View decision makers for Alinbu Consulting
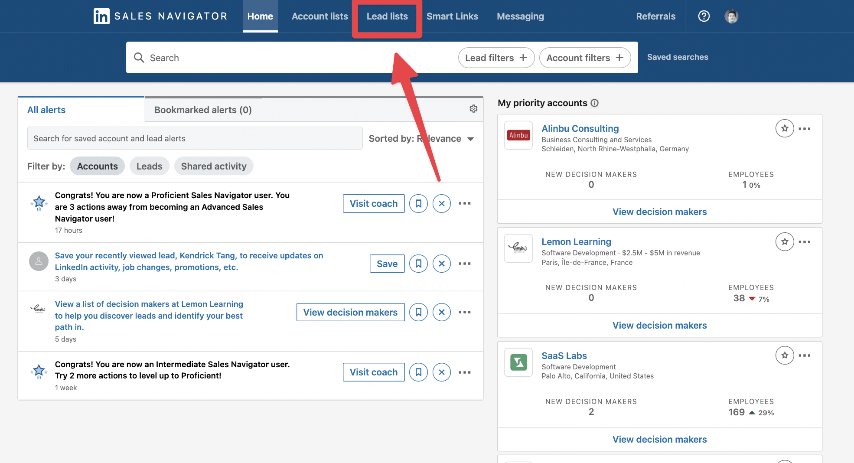The height and width of the screenshot is (463, 854). pos(659,212)
